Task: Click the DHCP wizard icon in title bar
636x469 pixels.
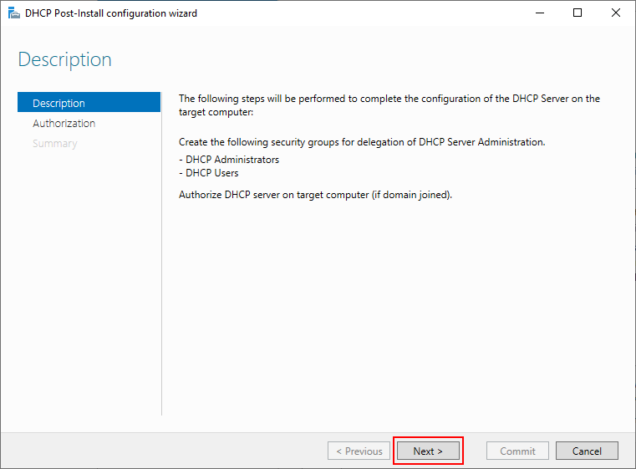Action: [13, 13]
